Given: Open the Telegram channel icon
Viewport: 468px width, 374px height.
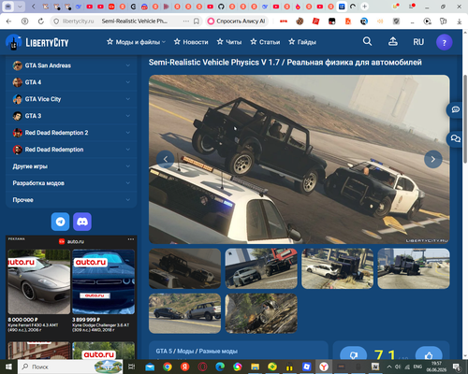Looking at the screenshot, I should tap(60, 222).
